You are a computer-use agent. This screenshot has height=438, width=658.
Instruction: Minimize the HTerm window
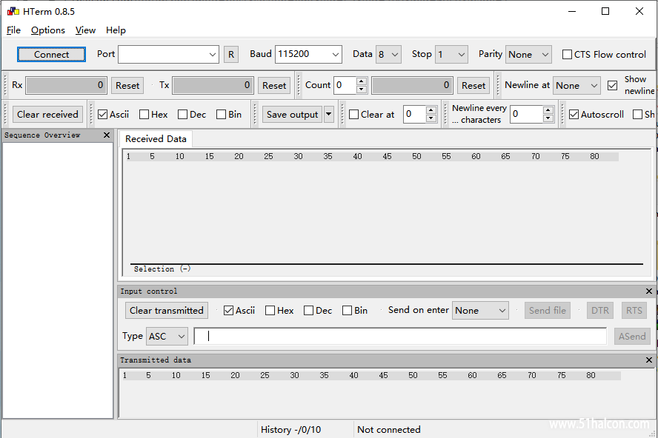(x=572, y=11)
